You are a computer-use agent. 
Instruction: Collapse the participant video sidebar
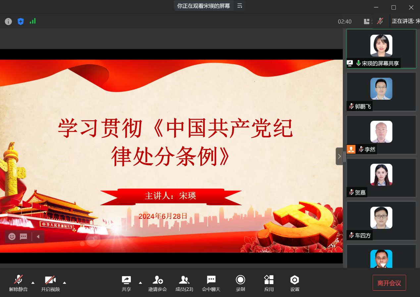(339, 156)
